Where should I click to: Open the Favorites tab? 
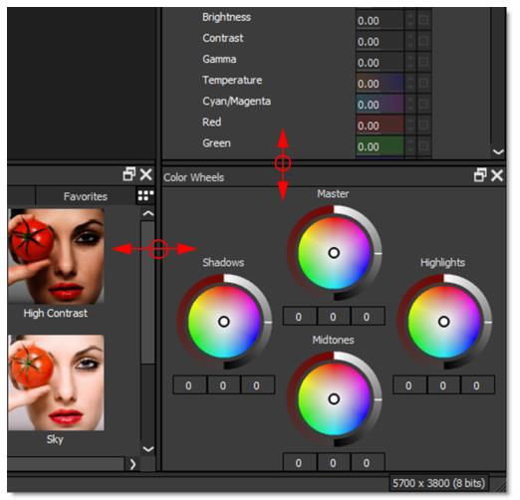(x=86, y=196)
